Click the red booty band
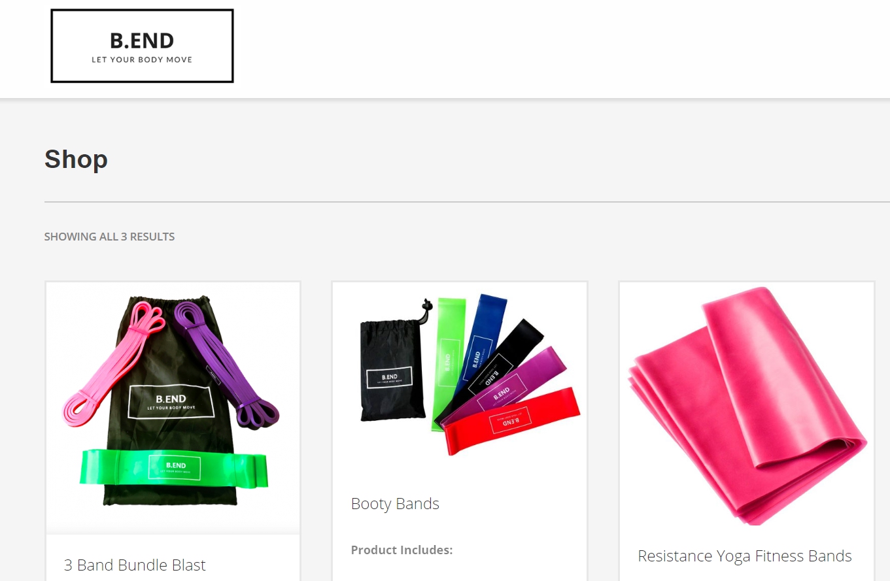Screen dimensions: 890x581 pyautogui.click(x=513, y=420)
